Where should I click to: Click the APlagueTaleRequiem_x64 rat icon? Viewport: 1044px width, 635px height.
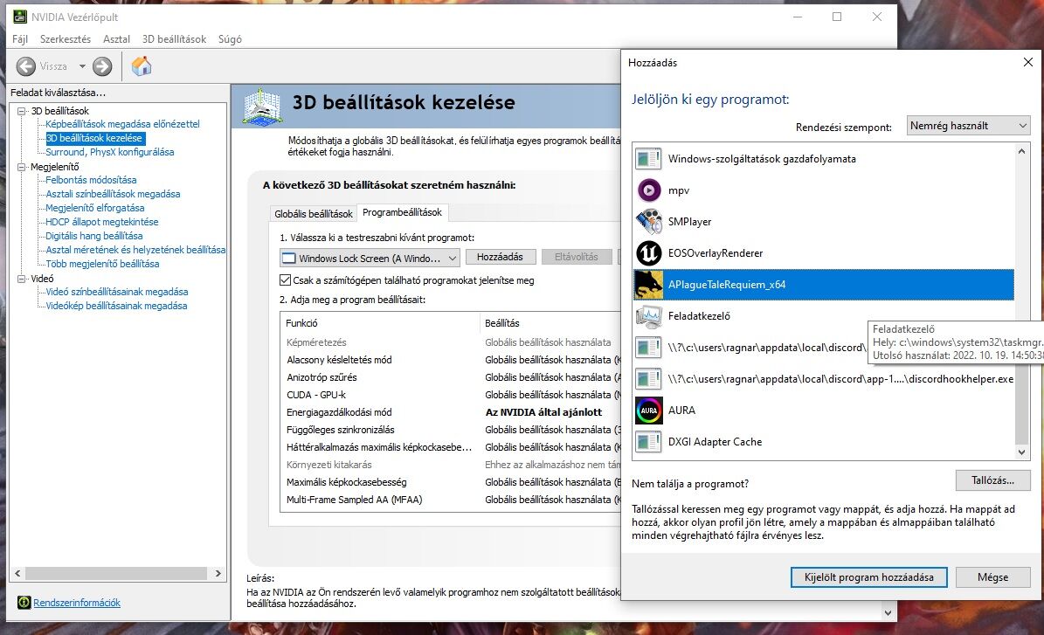(648, 284)
